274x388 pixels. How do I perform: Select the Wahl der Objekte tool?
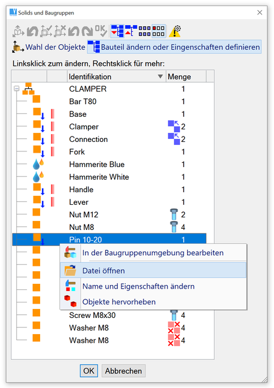pyautogui.click(x=48, y=47)
